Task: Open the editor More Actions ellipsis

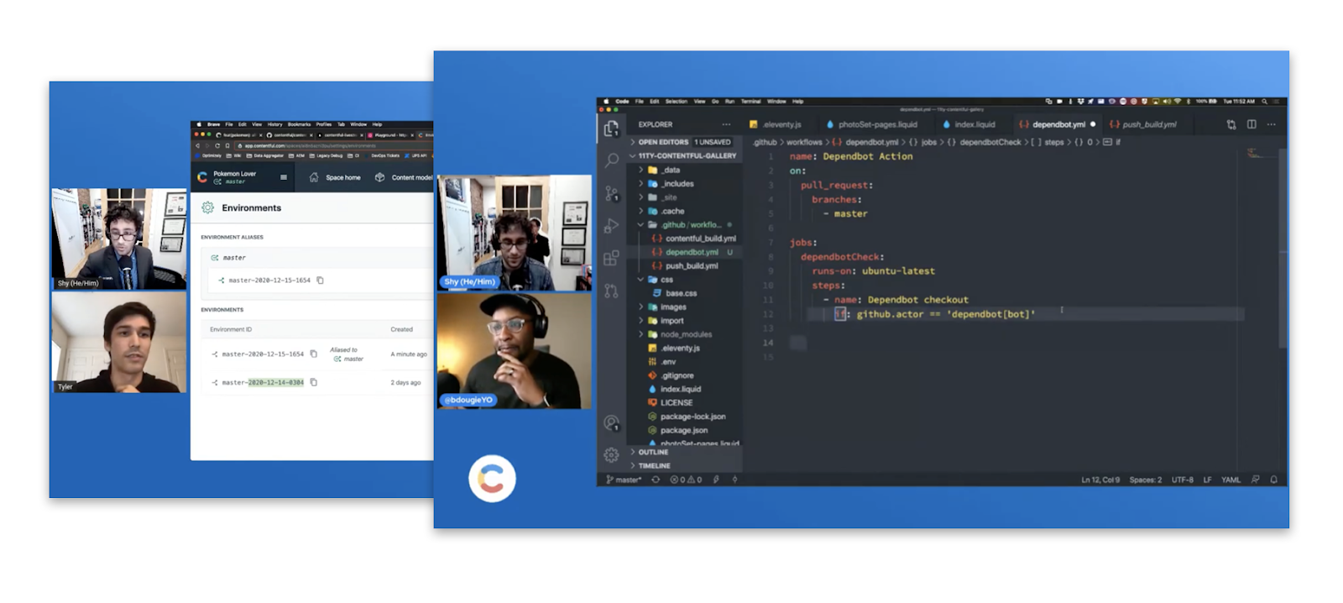Action: coord(1272,124)
